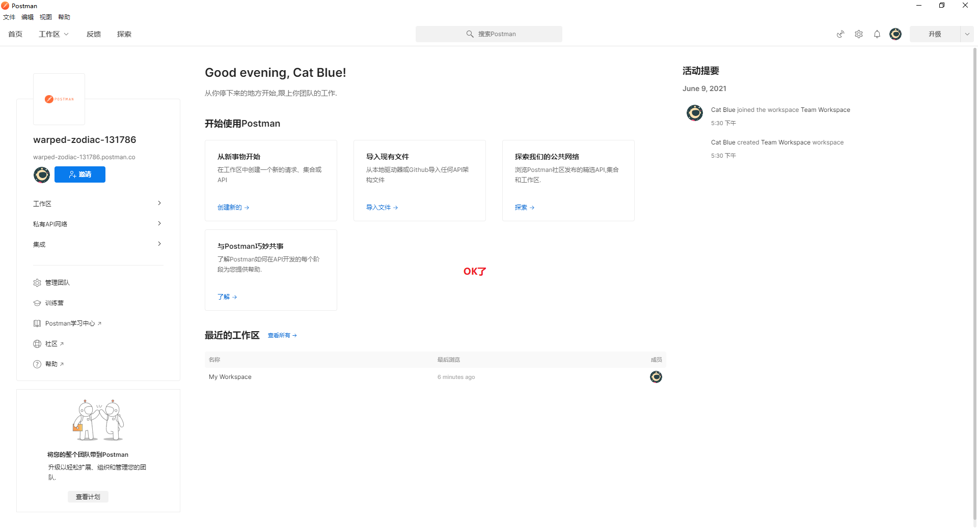Screen dimensions: 978x528
Task: Click the member avatar beside Invite button
Action: pos(42,174)
